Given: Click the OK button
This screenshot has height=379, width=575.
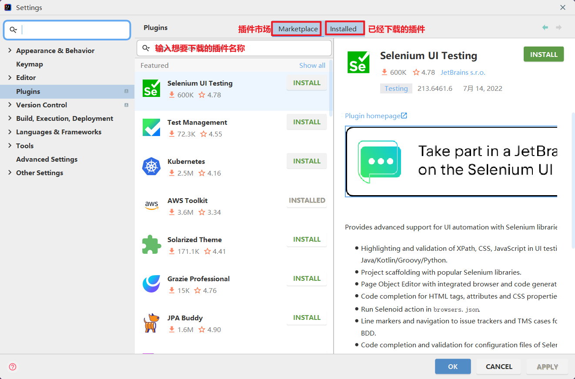Looking at the screenshot, I should [x=453, y=366].
